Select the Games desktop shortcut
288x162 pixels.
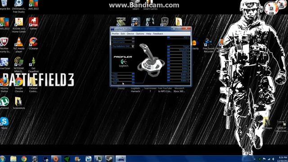coord(33,23)
